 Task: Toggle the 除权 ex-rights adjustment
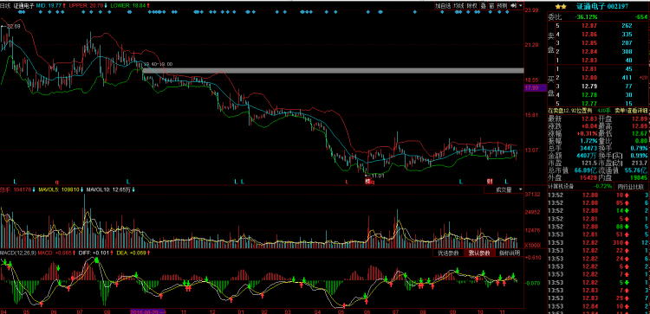471,6
